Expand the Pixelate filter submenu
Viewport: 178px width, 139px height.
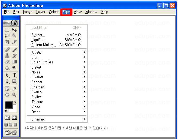(57, 77)
